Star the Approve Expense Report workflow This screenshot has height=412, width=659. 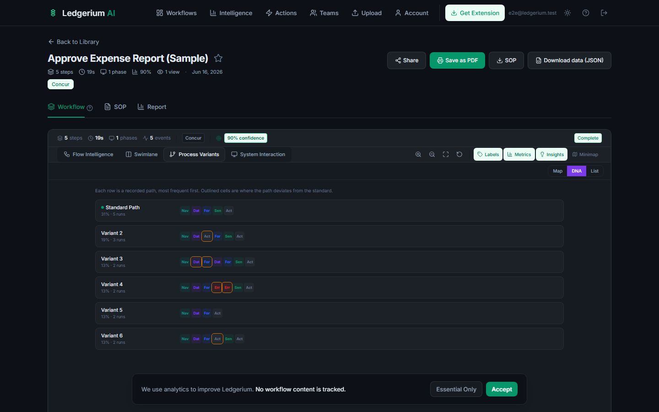tap(218, 58)
